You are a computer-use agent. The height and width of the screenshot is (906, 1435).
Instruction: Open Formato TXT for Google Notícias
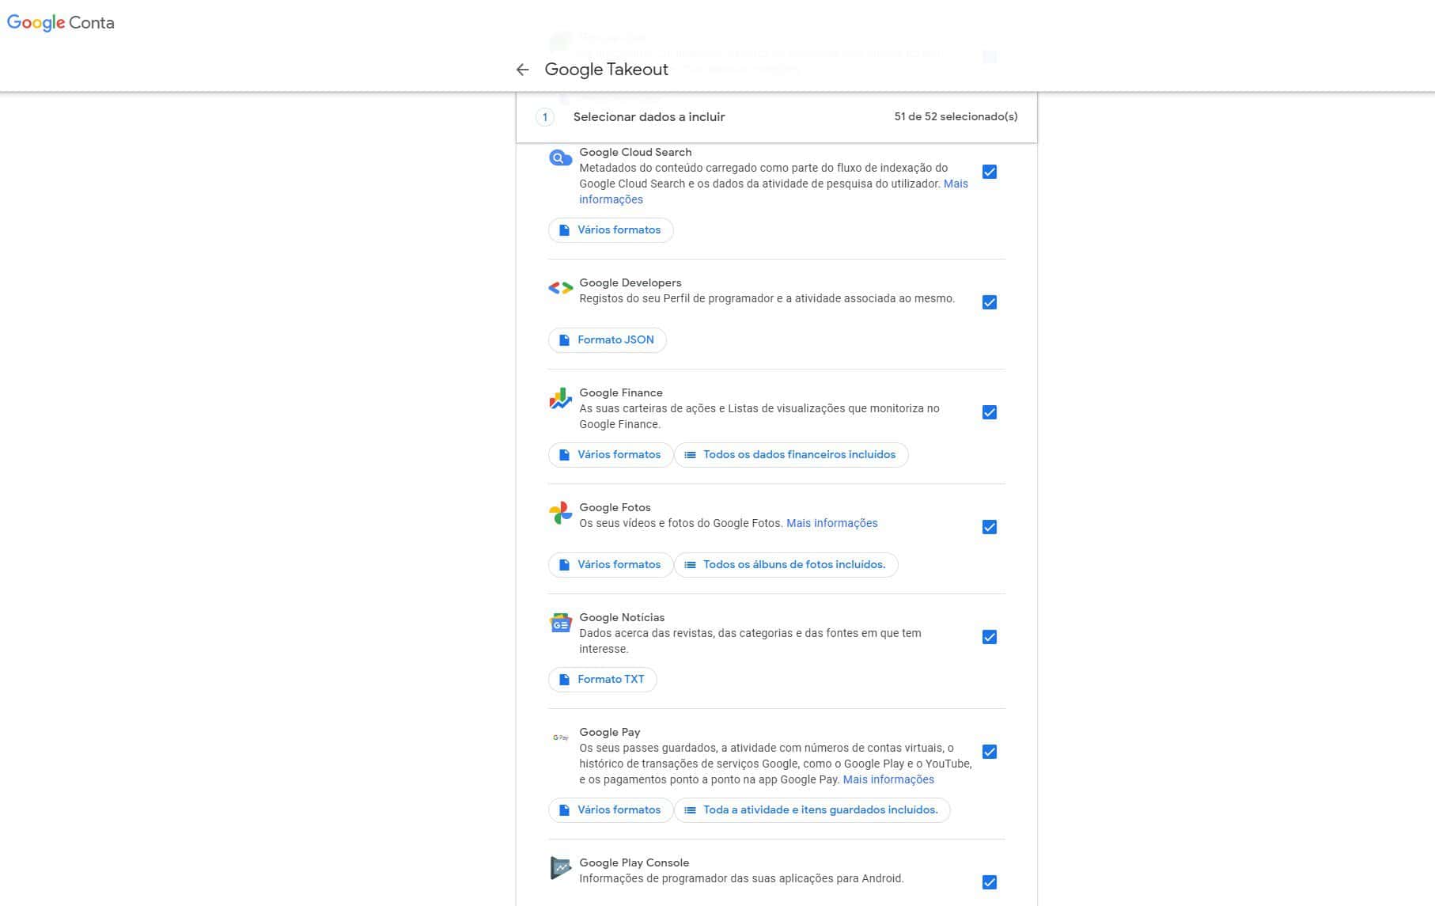click(603, 680)
